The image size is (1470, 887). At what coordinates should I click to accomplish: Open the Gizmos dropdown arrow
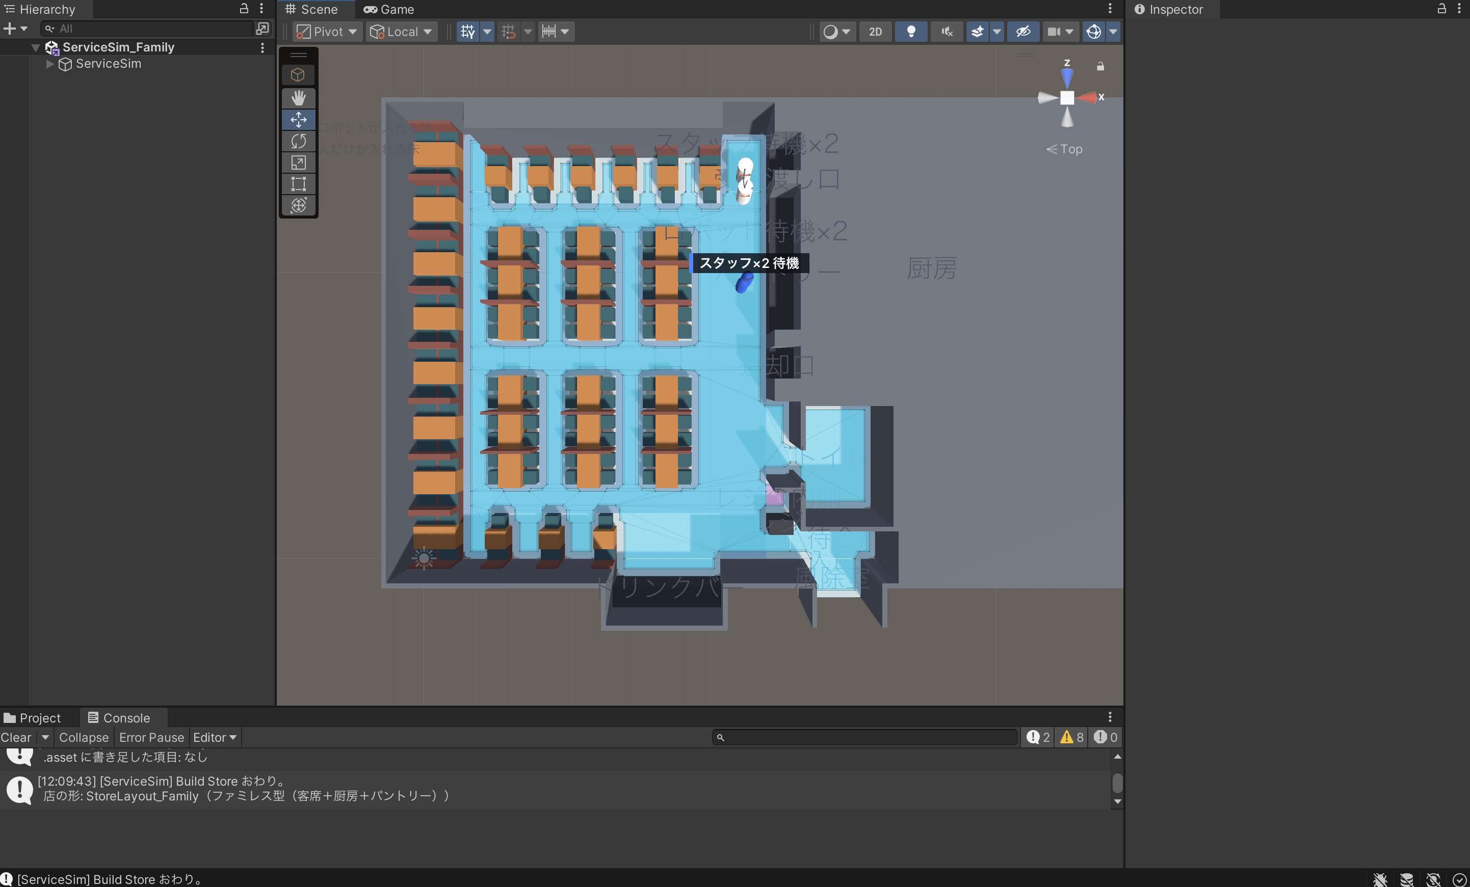(x=1113, y=32)
